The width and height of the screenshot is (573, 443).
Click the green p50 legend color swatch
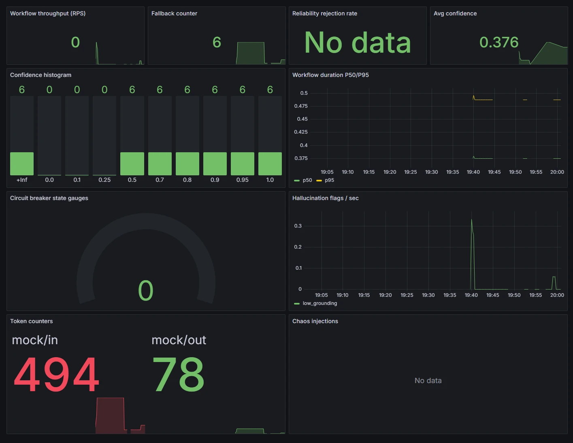(297, 181)
